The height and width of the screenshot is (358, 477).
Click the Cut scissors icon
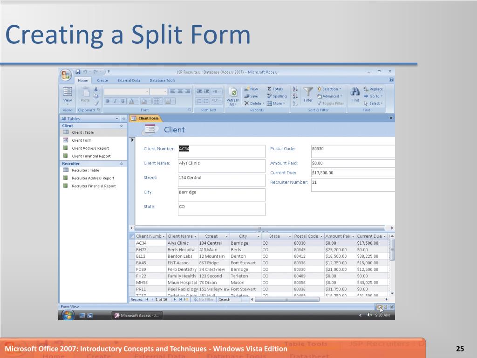click(96, 89)
